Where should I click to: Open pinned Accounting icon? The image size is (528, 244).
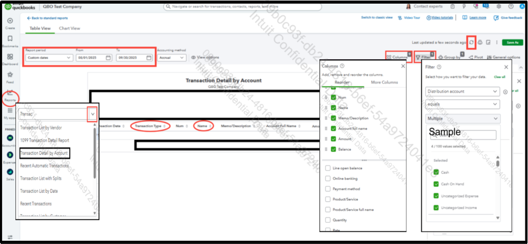click(x=10, y=138)
